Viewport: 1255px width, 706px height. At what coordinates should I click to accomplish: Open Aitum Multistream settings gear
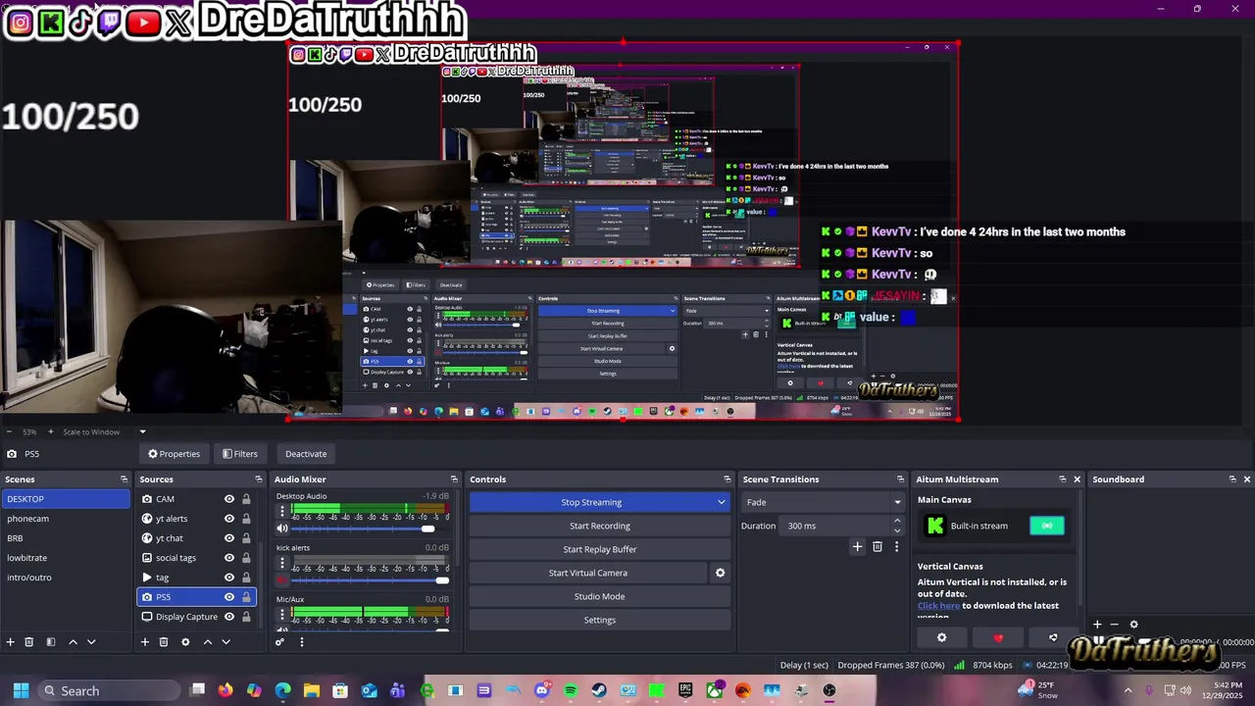pyautogui.click(x=942, y=637)
